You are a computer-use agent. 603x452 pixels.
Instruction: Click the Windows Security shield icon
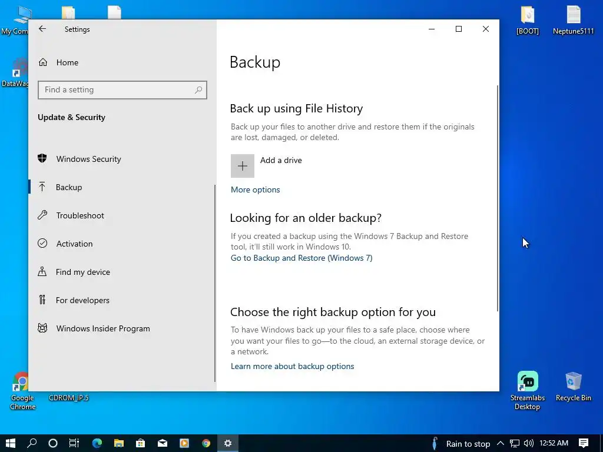pyautogui.click(x=42, y=159)
